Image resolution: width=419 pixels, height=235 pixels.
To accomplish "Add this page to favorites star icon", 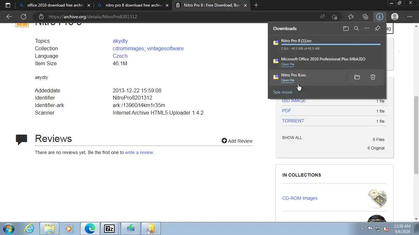I will [x=334, y=17].
